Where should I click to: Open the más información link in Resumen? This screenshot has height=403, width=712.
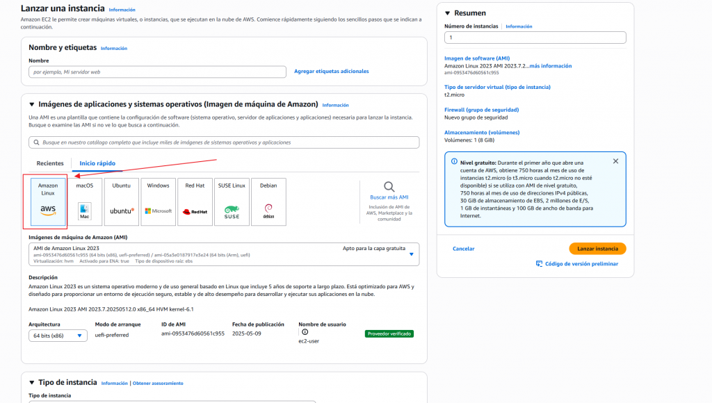(551, 66)
